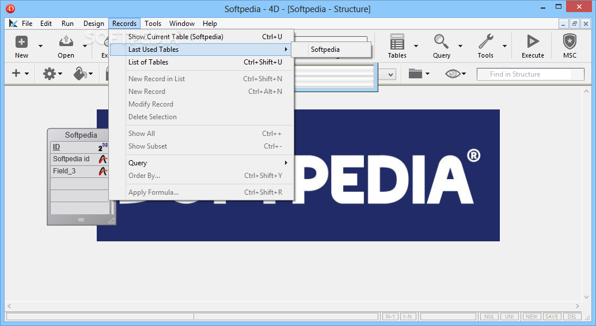Restore the inner Structure document window
The height and width of the screenshot is (326, 596).
[575, 24]
